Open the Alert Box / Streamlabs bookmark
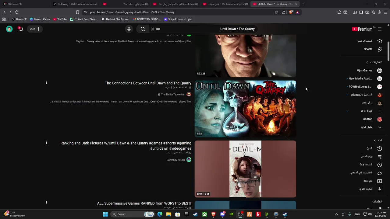The width and height of the screenshot is (390, 219). click(84, 19)
